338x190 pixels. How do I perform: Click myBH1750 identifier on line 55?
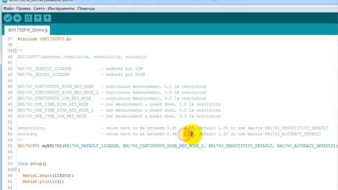pos(52,146)
